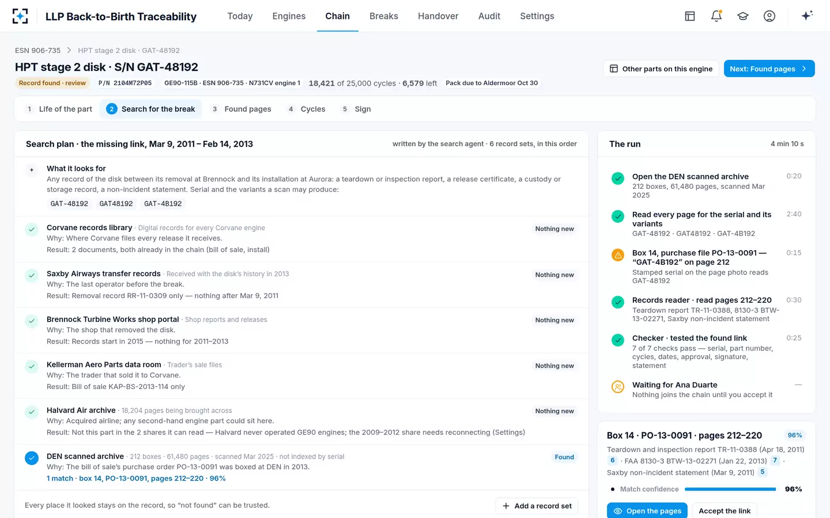Go to the Handover tab
Screen dimensions: 830x518
pyautogui.click(x=438, y=16)
